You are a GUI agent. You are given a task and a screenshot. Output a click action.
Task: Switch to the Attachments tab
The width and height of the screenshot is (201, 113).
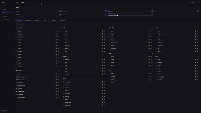28,20
